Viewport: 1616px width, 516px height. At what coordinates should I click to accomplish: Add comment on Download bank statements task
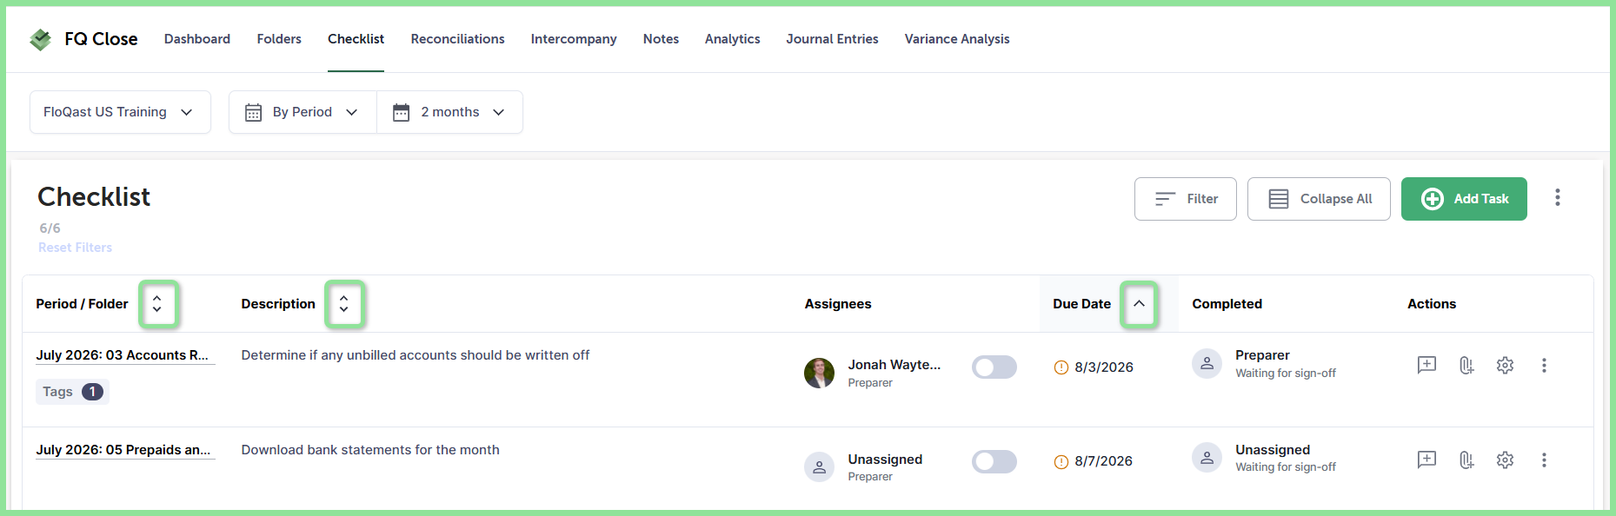[x=1426, y=460]
